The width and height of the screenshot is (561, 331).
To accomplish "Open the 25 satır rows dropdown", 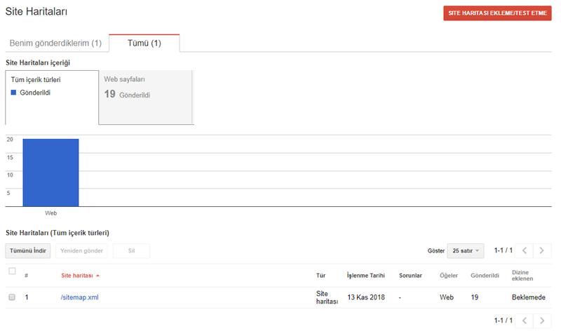I will point(465,250).
